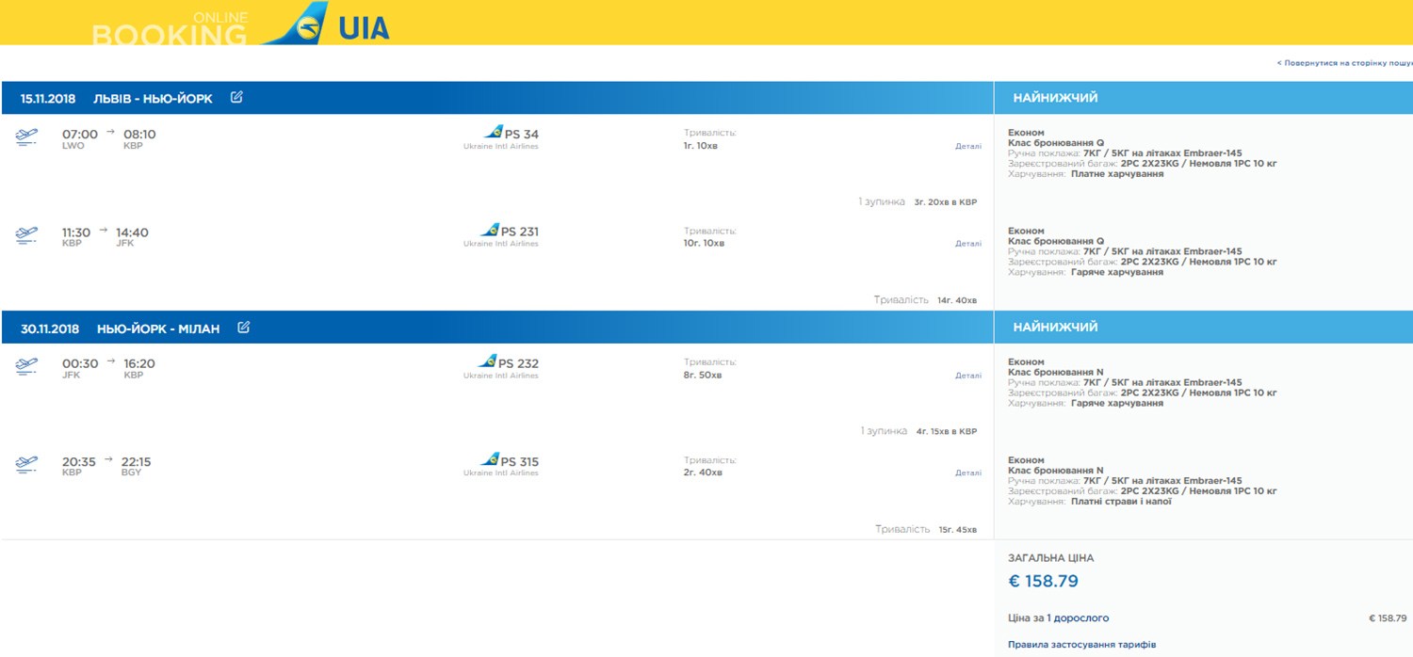This screenshot has height=657, width=1413.
Task: Click the airline logo next to PS 315
Action: [x=489, y=460]
